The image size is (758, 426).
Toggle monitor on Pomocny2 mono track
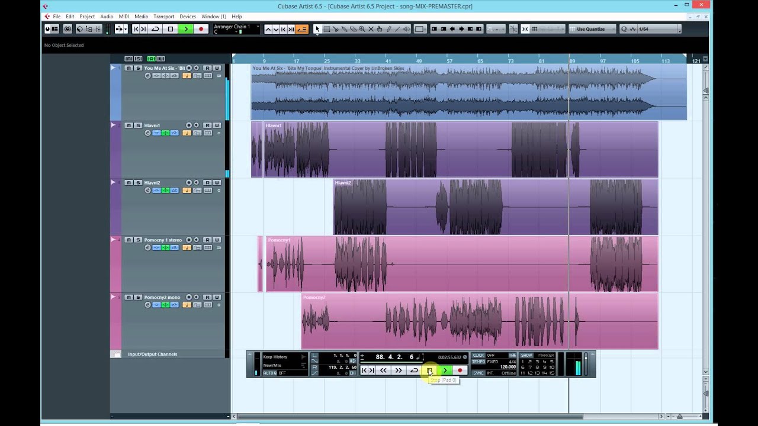[x=196, y=297]
